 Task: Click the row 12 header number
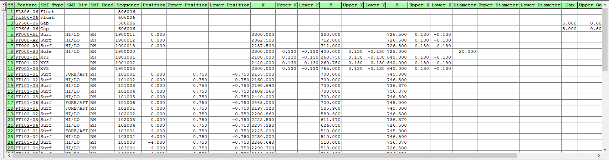(11, 74)
